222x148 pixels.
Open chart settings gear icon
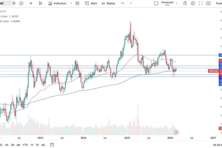[192, 3]
